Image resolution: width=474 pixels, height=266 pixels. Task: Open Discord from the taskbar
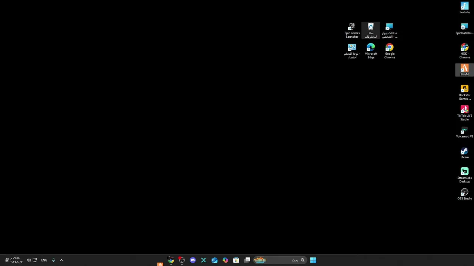[193, 260]
